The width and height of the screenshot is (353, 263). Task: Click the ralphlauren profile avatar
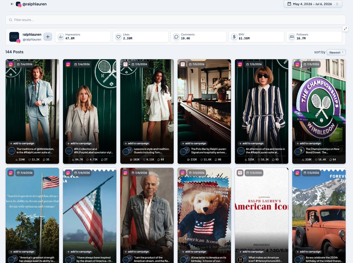pos(14,37)
